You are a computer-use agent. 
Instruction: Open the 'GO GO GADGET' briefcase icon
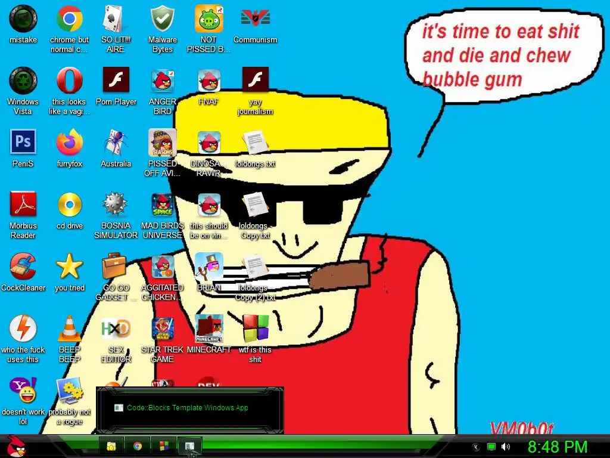(x=116, y=267)
